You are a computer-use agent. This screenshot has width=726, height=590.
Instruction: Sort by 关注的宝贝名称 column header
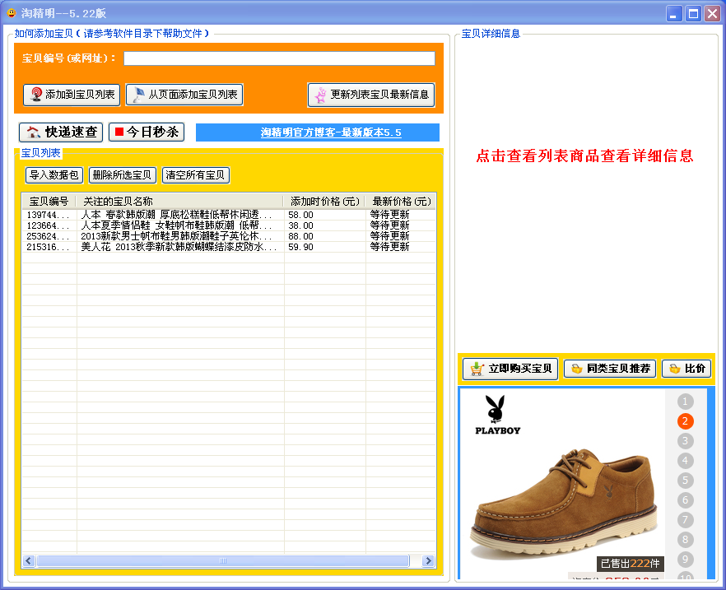180,202
